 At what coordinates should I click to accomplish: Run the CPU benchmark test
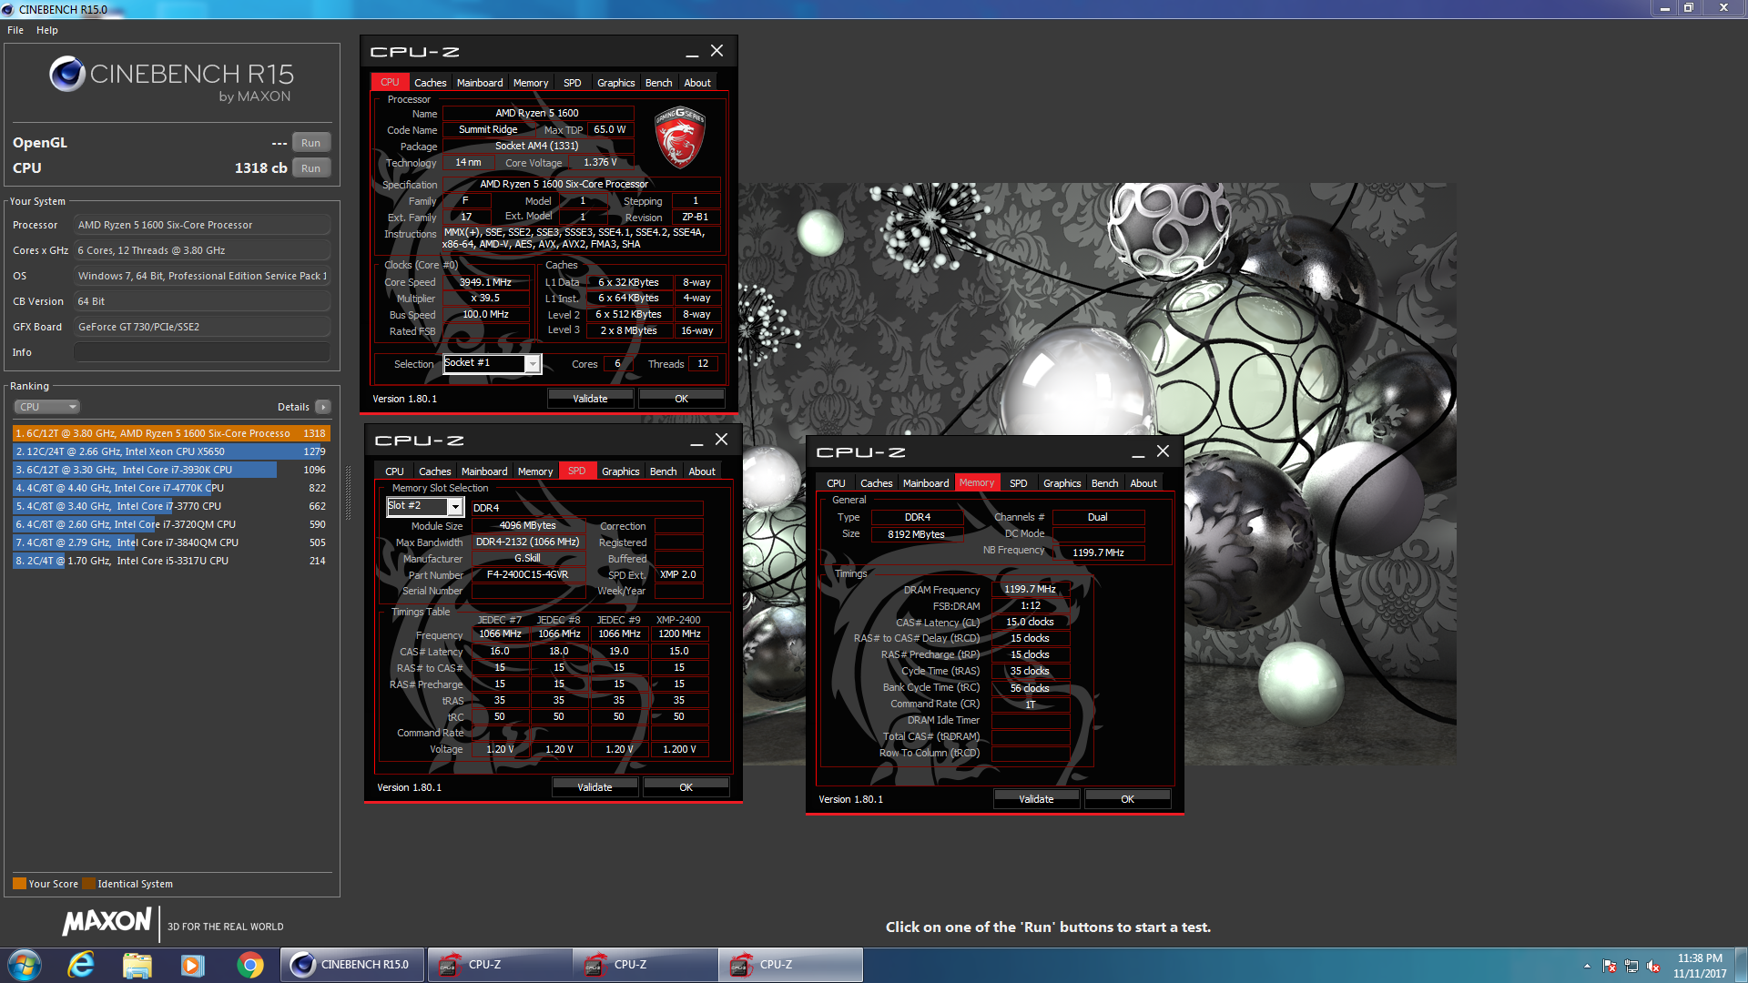click(x=310, y=168)
